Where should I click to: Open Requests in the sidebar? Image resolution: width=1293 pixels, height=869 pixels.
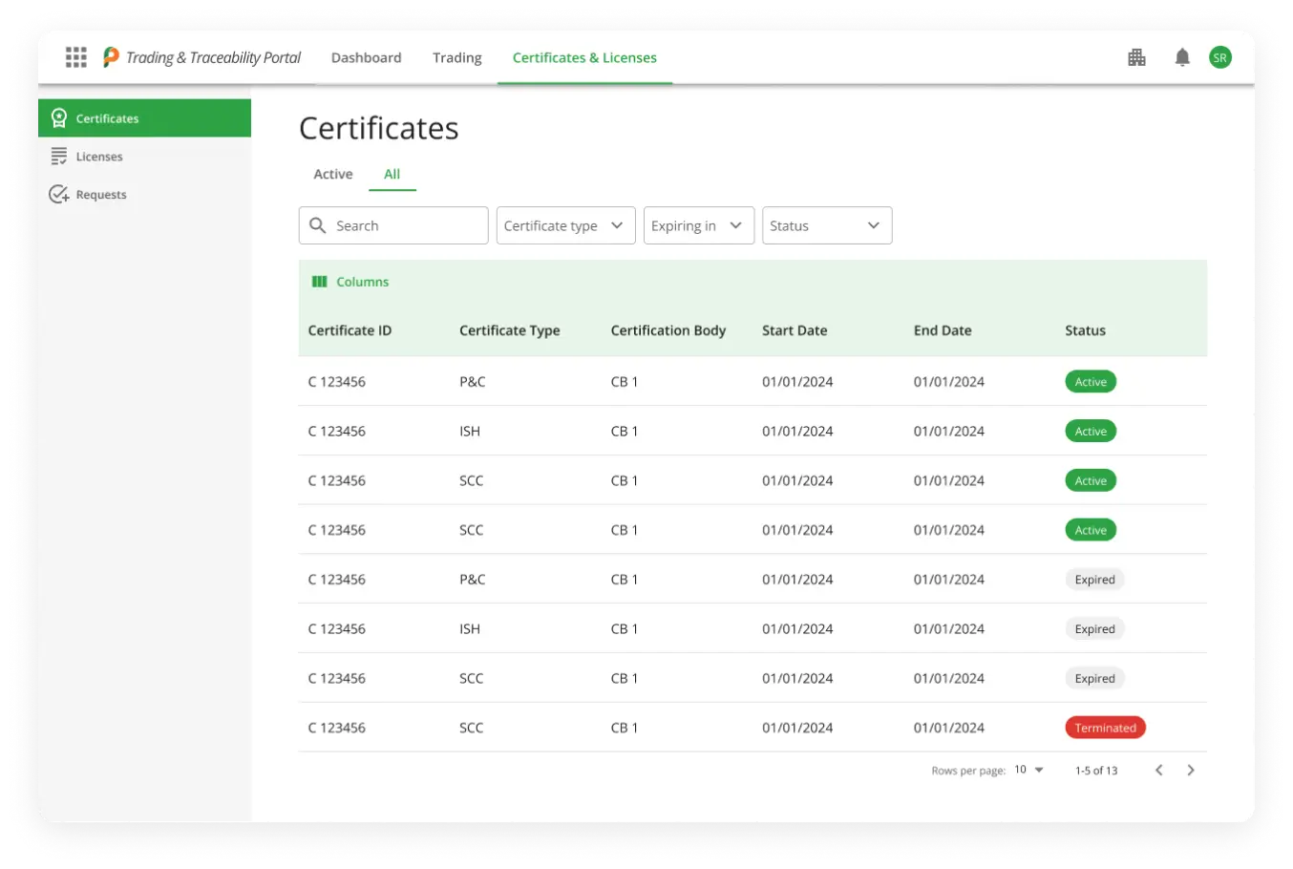tap(101, 195)
